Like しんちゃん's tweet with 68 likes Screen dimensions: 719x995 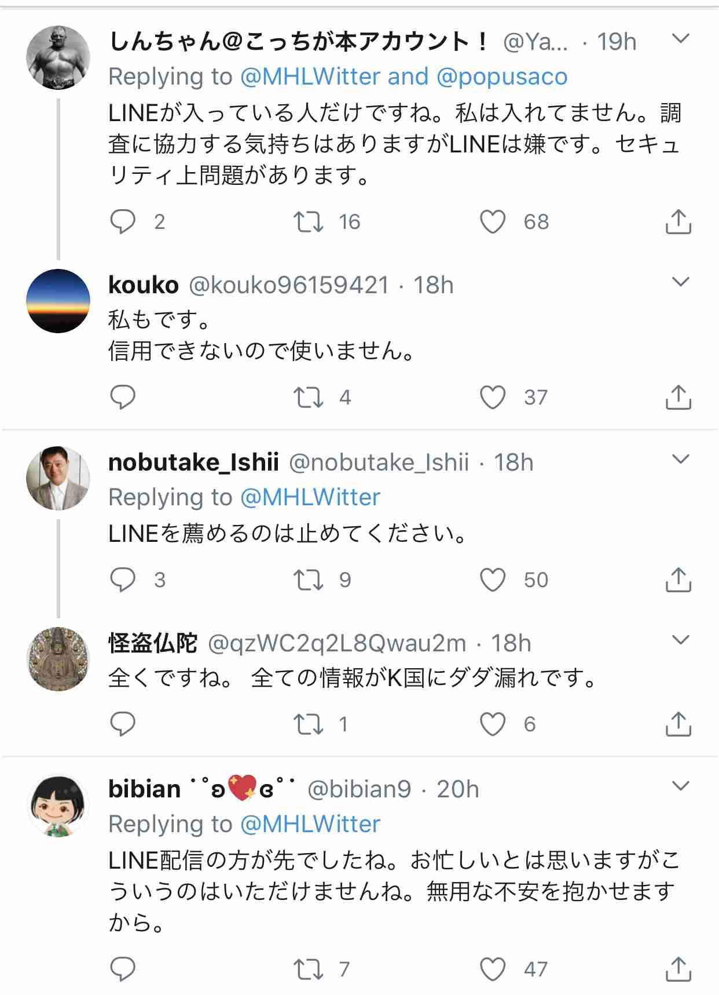(x=493, y=221)
